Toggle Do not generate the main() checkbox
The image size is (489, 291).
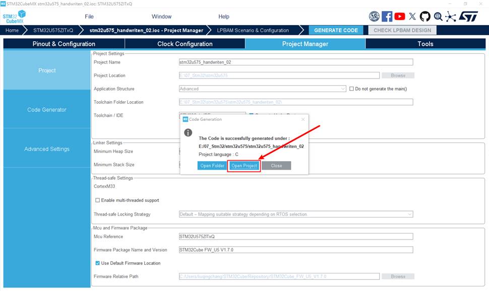tap(351, 89)
